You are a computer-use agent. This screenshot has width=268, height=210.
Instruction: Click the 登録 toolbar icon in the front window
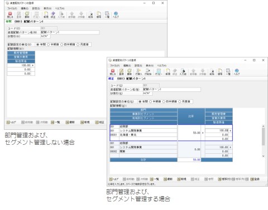(121, 72)
